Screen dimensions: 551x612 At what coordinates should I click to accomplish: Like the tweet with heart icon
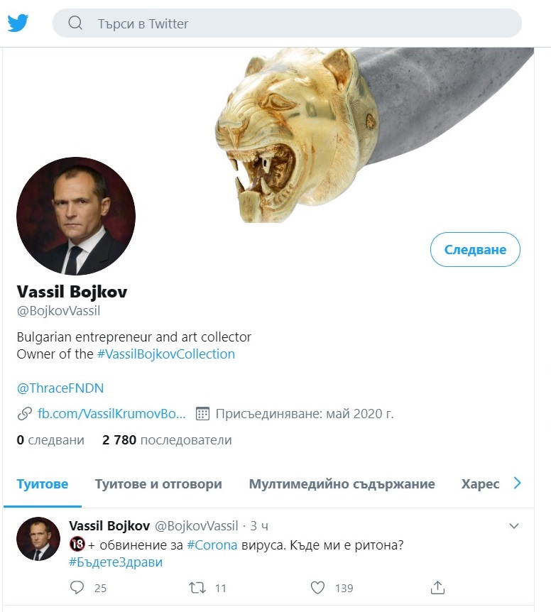click(x=317, y=587)
